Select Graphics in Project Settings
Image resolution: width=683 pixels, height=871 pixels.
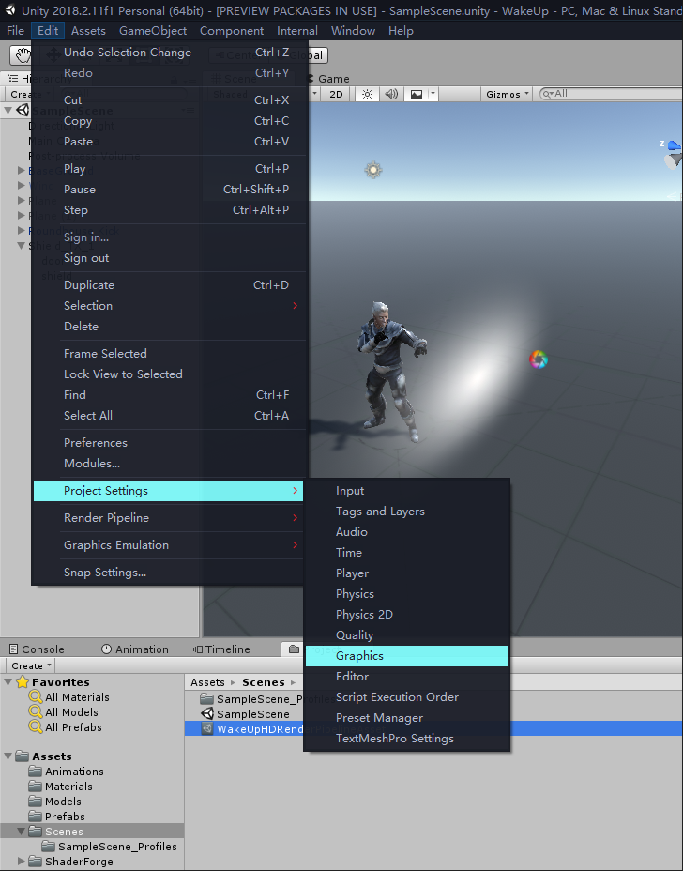tap(406, 656)
